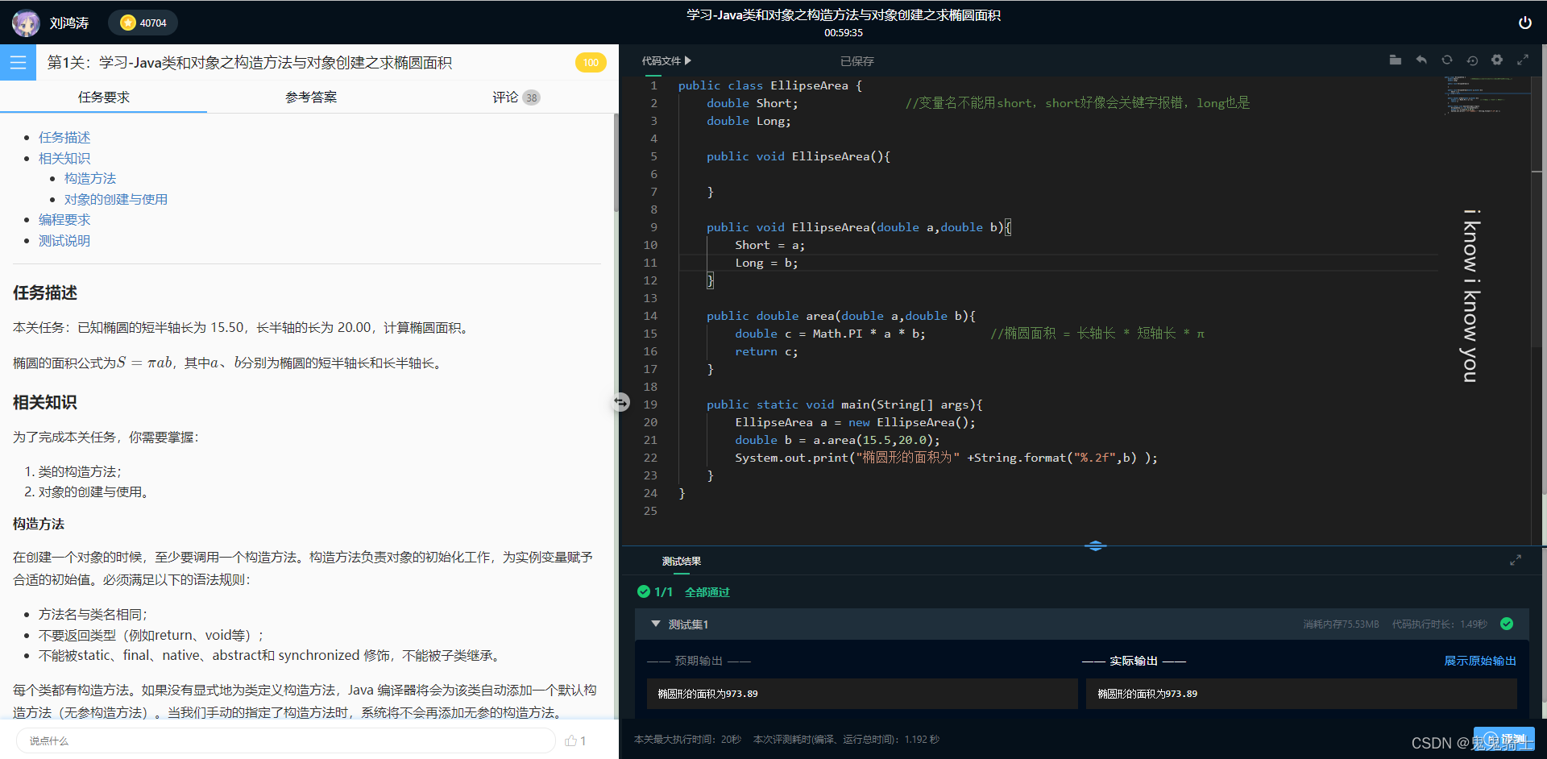Image resolution: width=1547 pixels, height=759 pixels.
Task: Open the 评论 comments tab
Action: [x=516, y=97]
